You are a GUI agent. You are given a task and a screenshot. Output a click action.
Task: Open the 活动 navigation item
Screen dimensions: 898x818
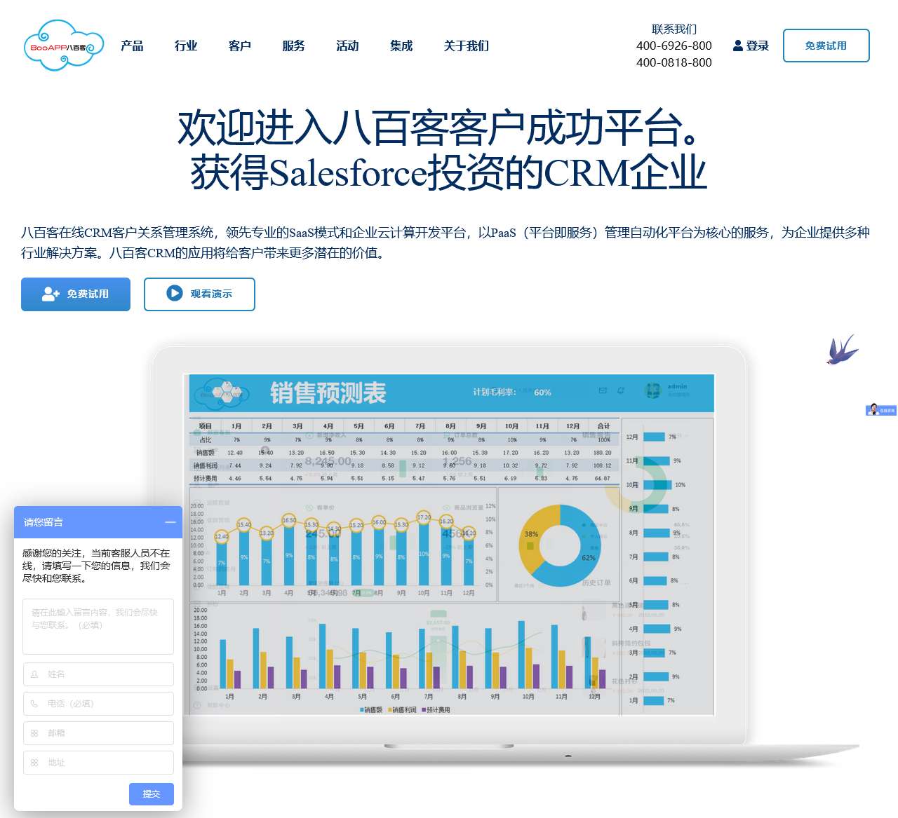[x=347, y=46]
